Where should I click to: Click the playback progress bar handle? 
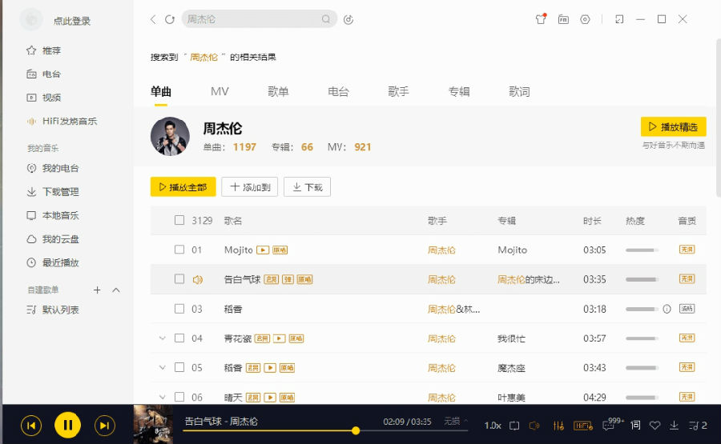pos(356,431)
